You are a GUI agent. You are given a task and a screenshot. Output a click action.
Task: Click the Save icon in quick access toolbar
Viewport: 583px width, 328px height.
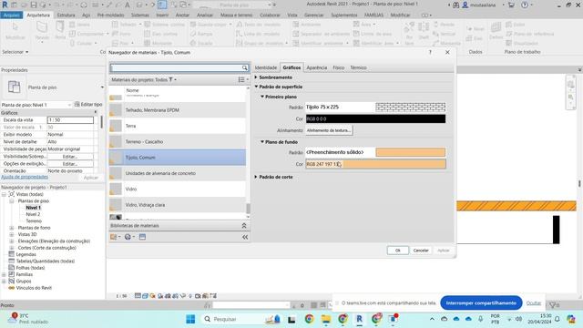(34, 5)
